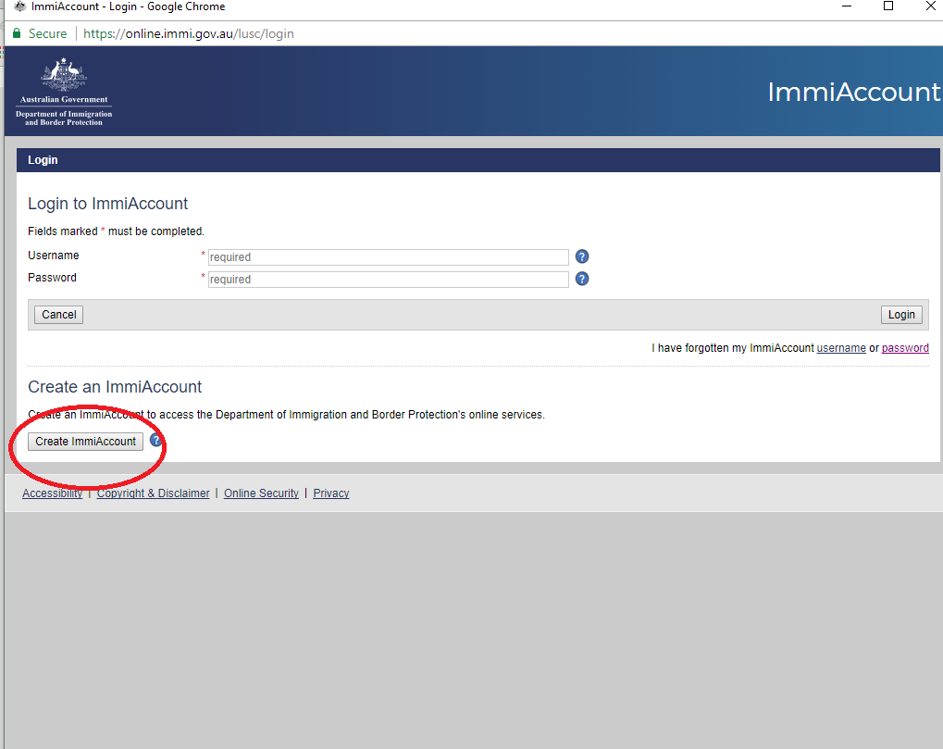Click the Username help question-mark icon
This screenshot has width=943, height=749.
click(x=581, y=256)
